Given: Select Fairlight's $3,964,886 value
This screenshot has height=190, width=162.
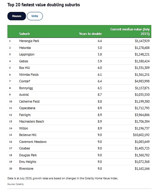Looking at the screenshot, I should click(142, 115).
